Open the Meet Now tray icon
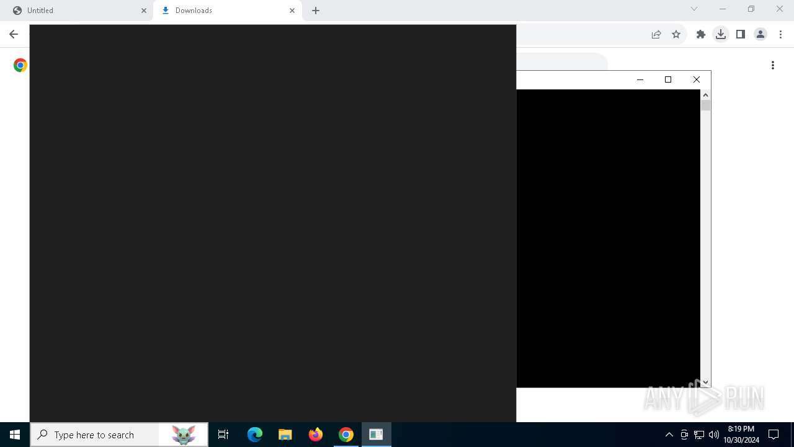Screen dimensions: 794x447 tap(684, 435)
